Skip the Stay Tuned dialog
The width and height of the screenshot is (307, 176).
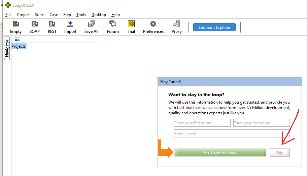280,153
